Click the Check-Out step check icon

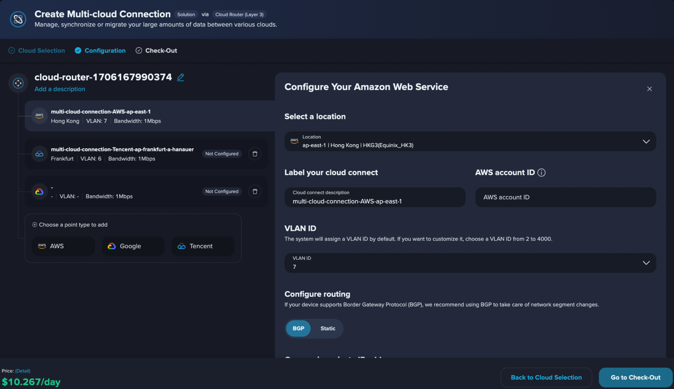click(139, 50)
